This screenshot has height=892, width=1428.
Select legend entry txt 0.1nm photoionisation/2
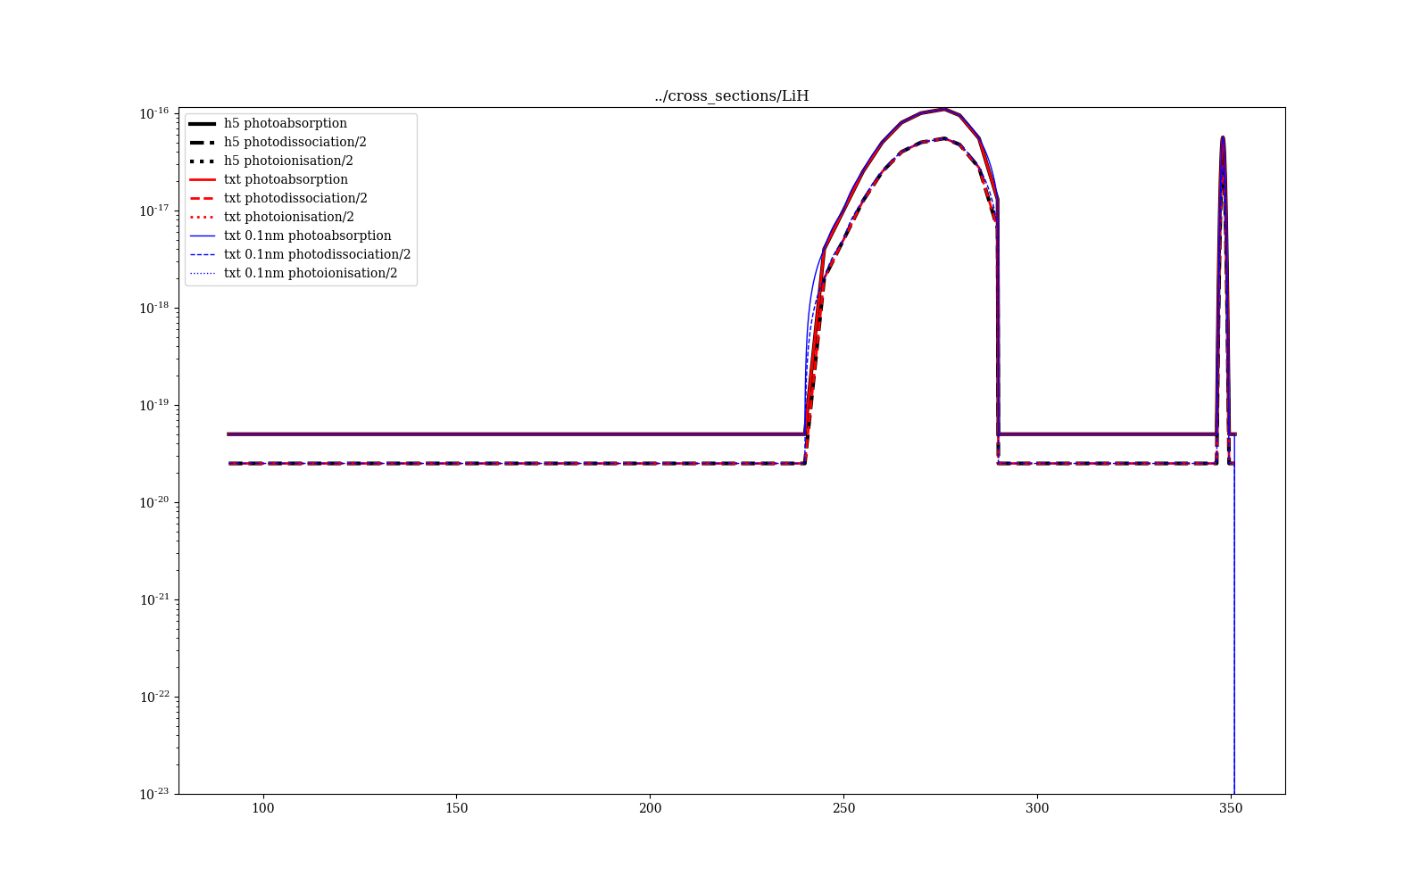click(293, 273)
